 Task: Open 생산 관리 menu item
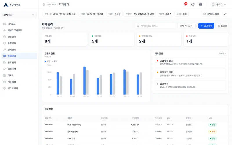[x=19, y=37]
